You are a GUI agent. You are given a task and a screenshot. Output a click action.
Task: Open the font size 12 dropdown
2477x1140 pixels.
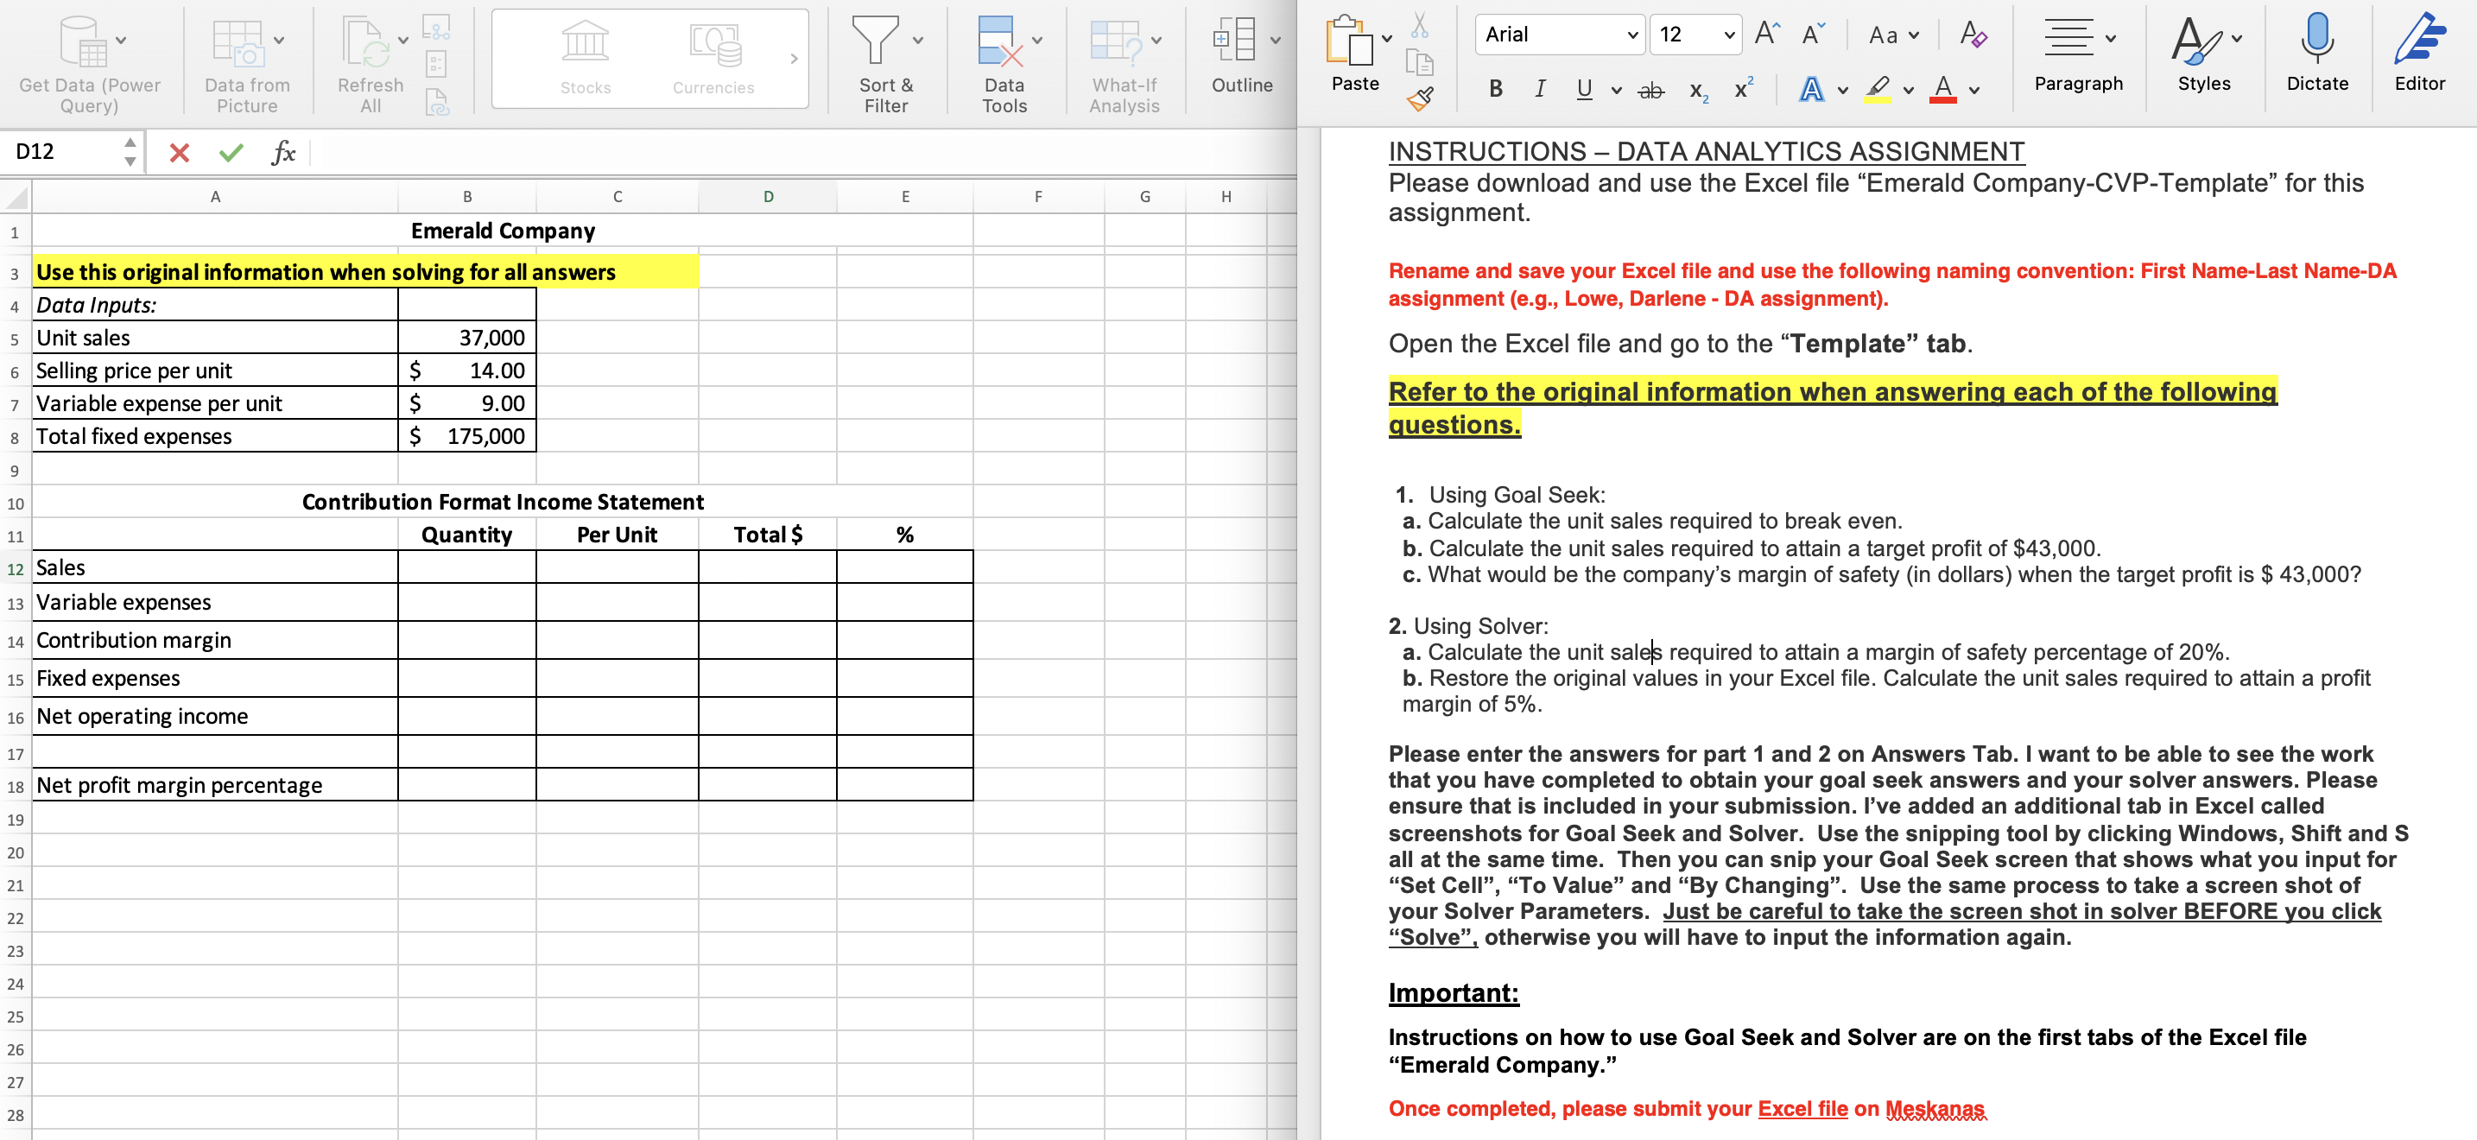pos(1729,35)
